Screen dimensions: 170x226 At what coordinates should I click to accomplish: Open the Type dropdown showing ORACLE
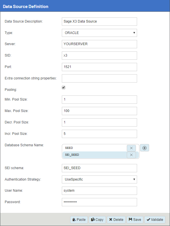99,33
